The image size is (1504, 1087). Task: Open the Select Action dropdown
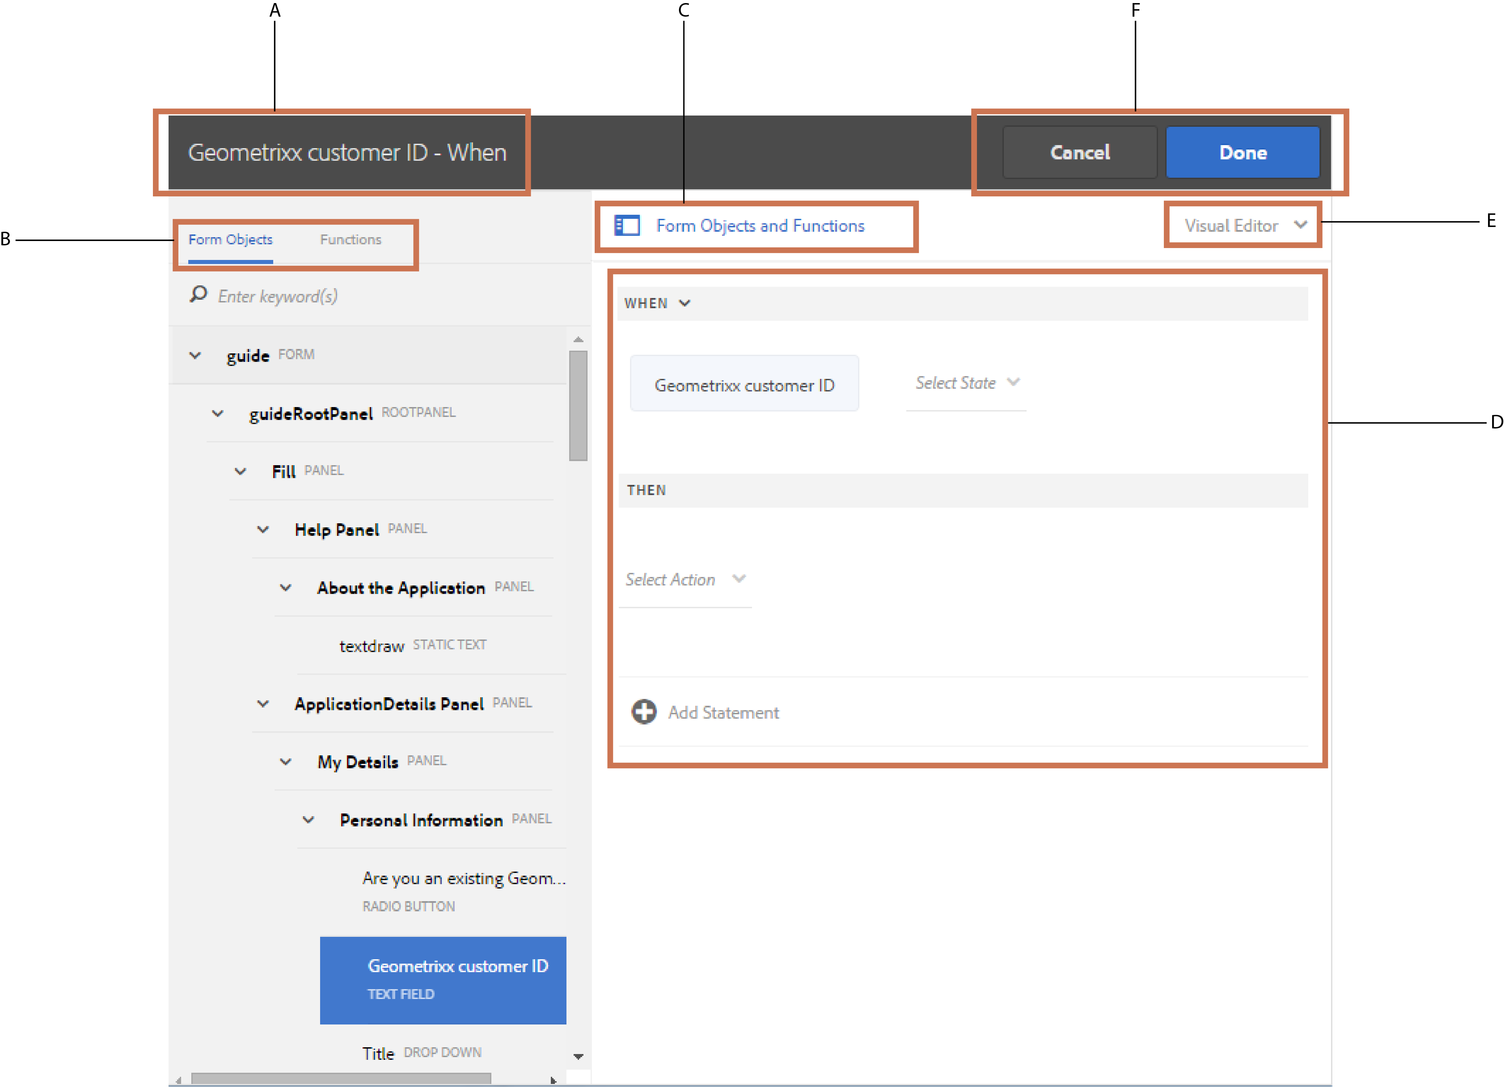(685, 580)
